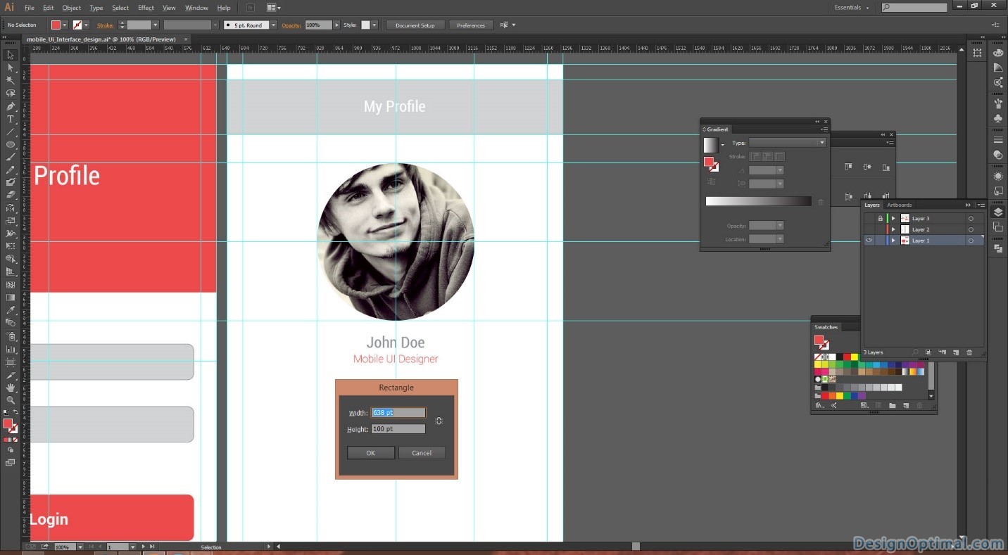The width and height of the screenshot is (1008, 555).
Task: Toggle visibility box of Layer 3
Action: point(869,219)
